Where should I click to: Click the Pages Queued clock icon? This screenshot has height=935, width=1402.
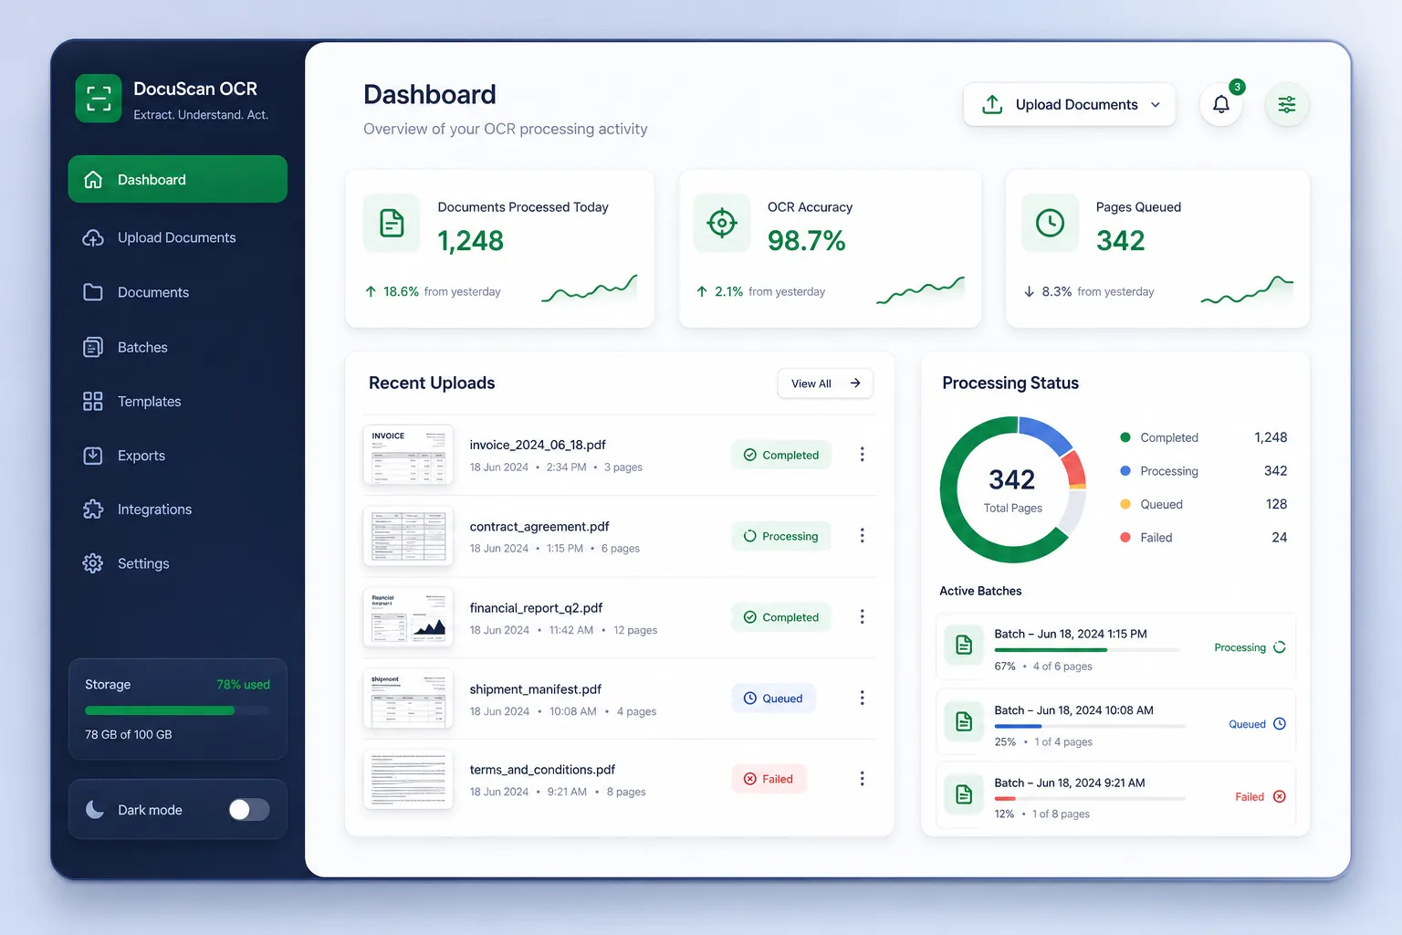click(1050, 223)
